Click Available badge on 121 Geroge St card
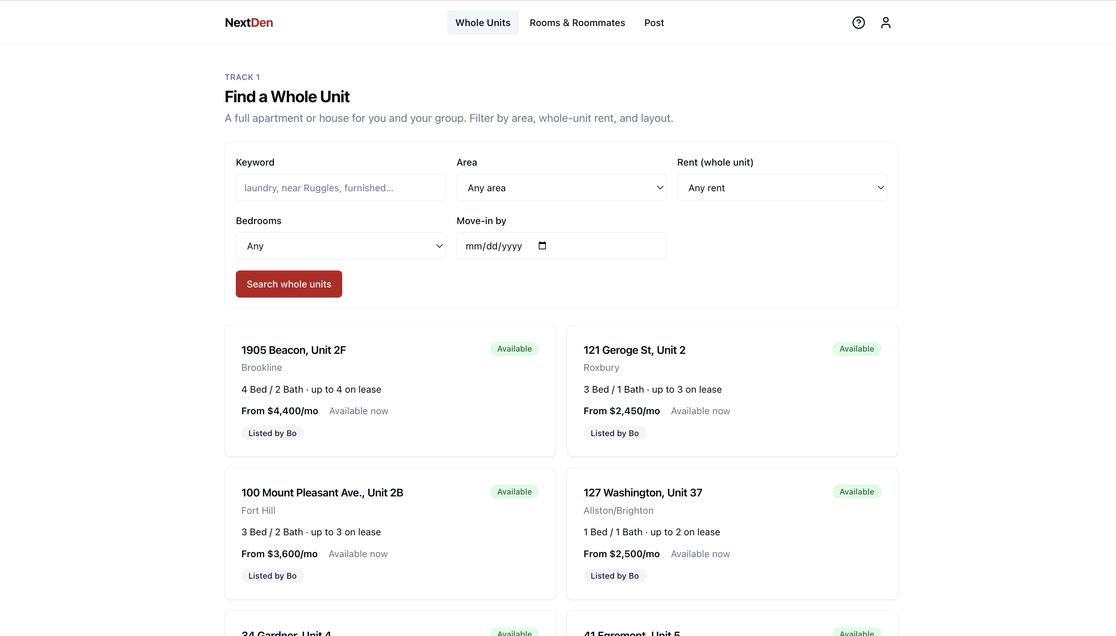The height and width of the screenshot is (636, 1116). [x=856, y=349]
